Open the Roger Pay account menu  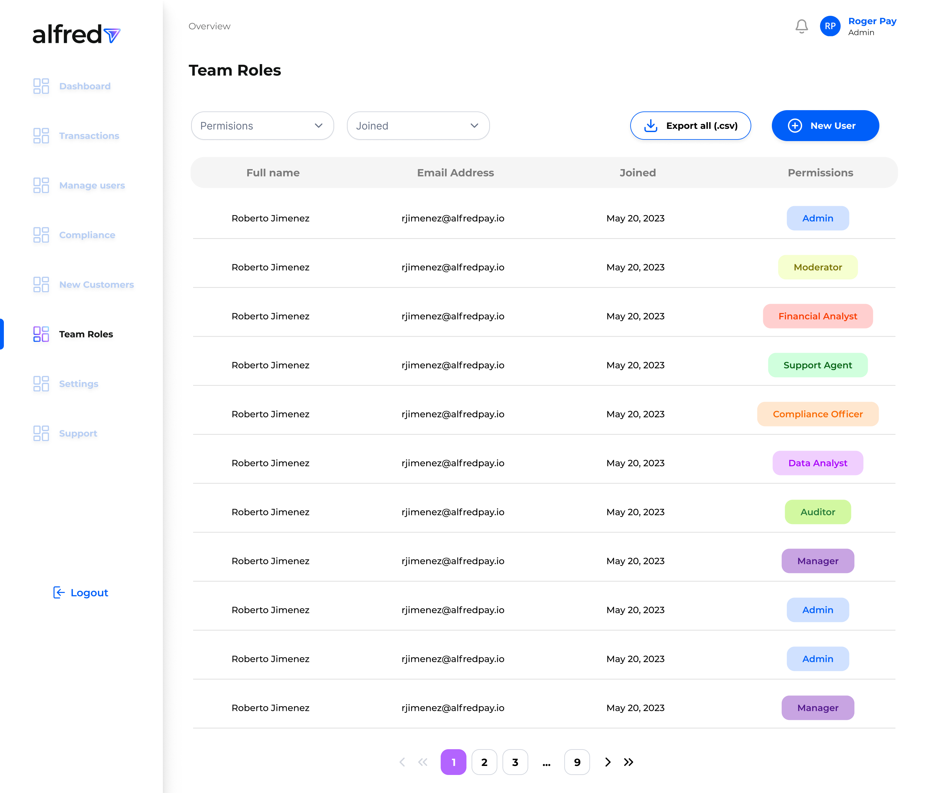coord(872,26)
